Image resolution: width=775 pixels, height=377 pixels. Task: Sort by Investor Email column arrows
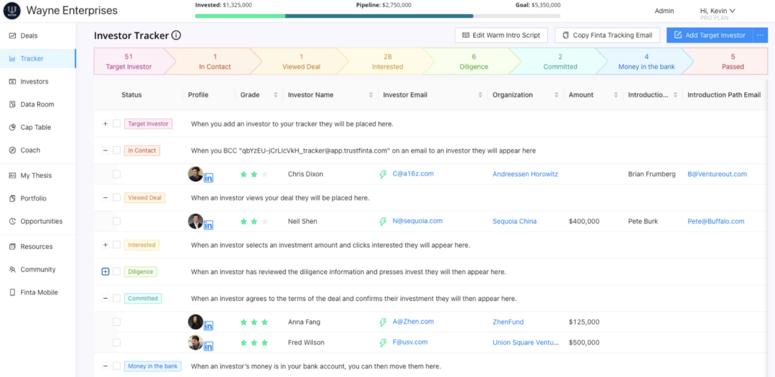pyautogui.click(x=480, y=95)
